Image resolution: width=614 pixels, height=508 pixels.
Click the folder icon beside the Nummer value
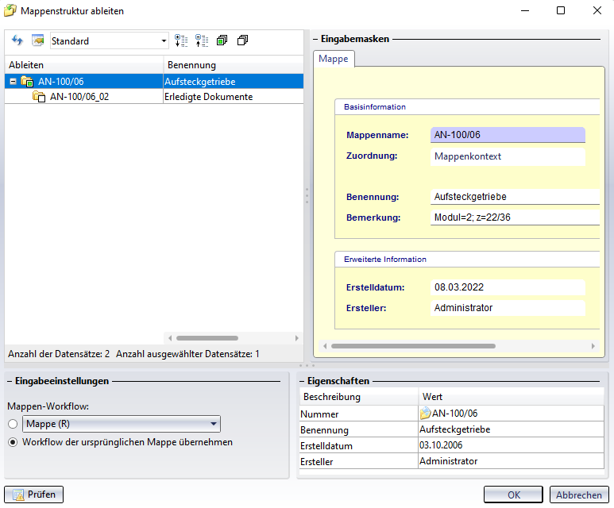[x=425, y=414]
